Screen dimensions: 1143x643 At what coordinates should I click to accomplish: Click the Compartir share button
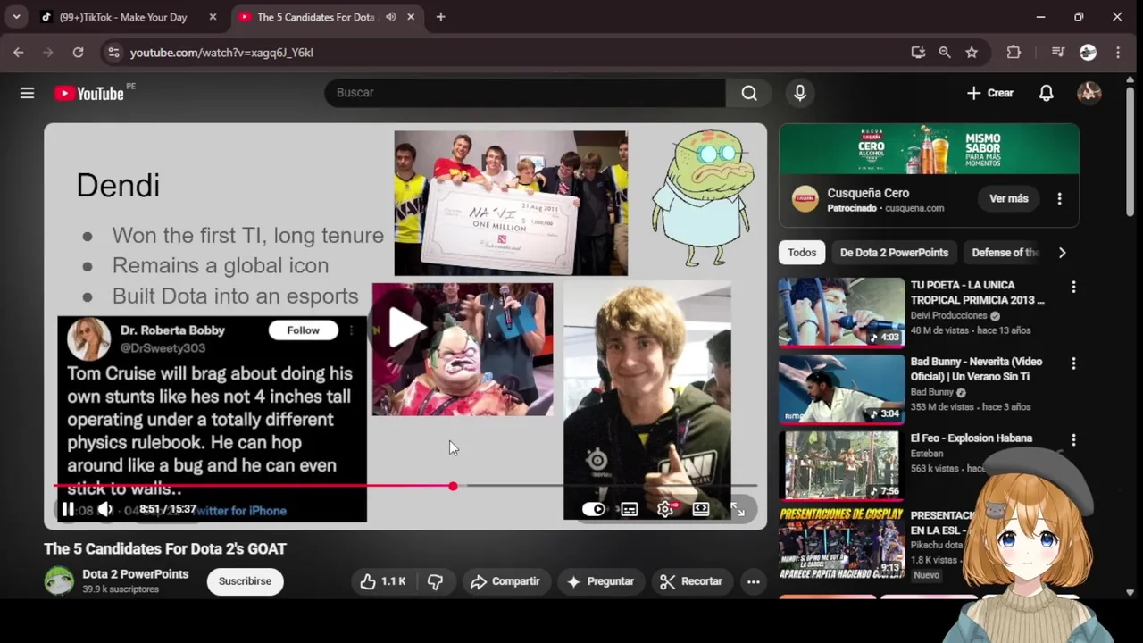click(x=505, y=581)
